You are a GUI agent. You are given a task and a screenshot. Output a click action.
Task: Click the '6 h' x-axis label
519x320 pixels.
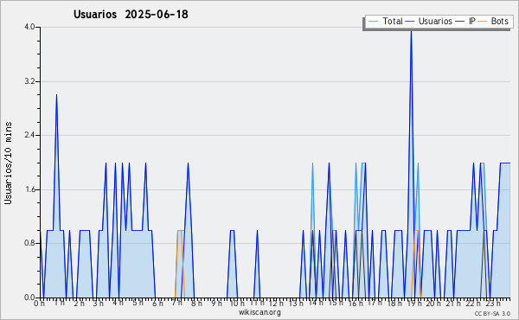157,304
